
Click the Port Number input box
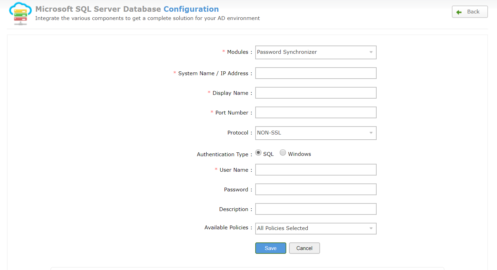coord(316,112)
